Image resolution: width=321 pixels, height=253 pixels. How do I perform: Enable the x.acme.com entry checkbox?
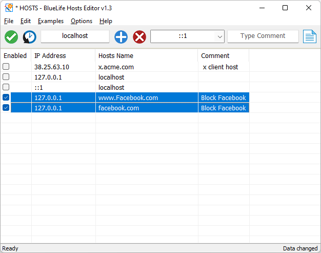pos(6,67)
